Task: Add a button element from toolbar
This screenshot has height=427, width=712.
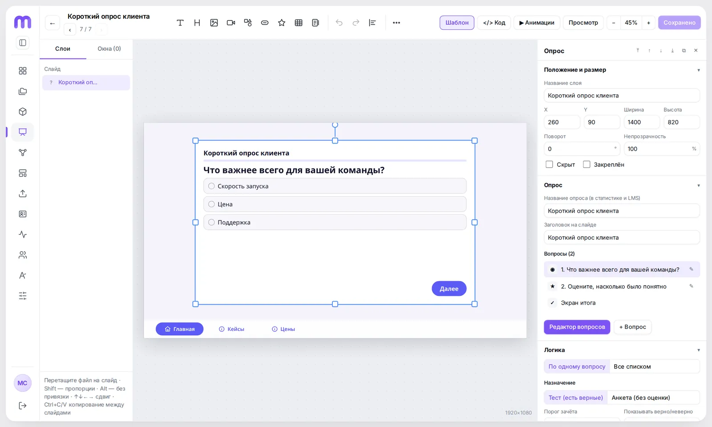Action: point(265,23)
